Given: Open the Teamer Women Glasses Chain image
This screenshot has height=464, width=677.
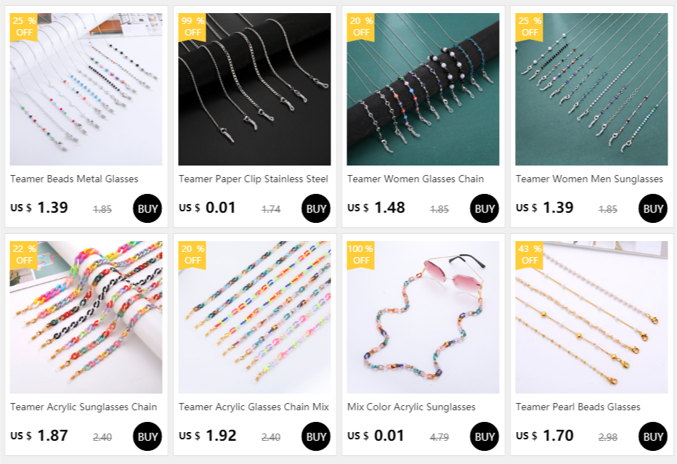Looking at the screenshot, I should tap(423, 89).
